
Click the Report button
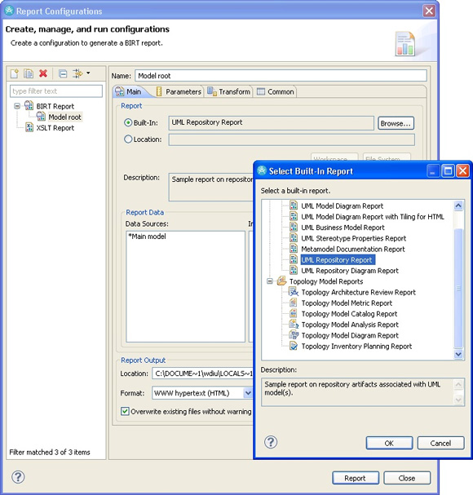click(x=356, y=478)
